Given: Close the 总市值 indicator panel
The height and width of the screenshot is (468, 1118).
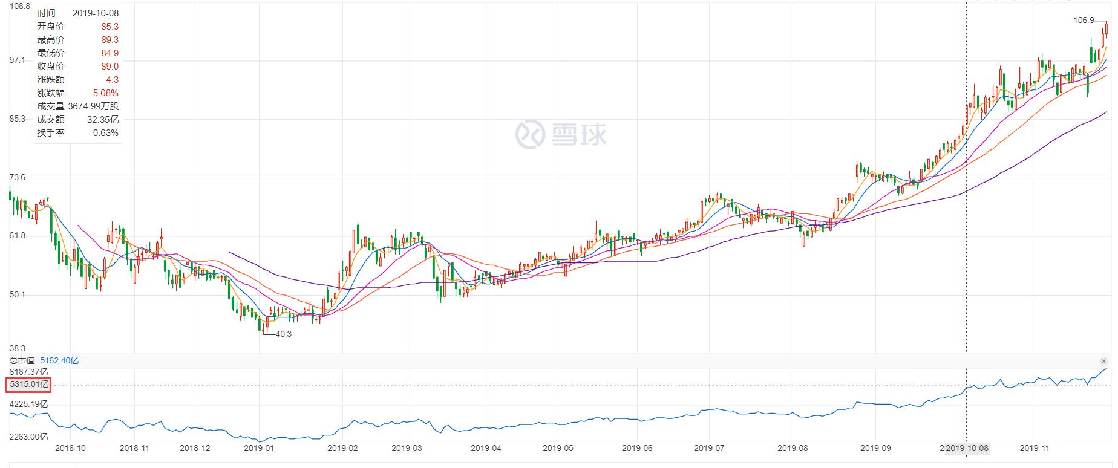Looking at the screenshot, I should (1103, 361).
